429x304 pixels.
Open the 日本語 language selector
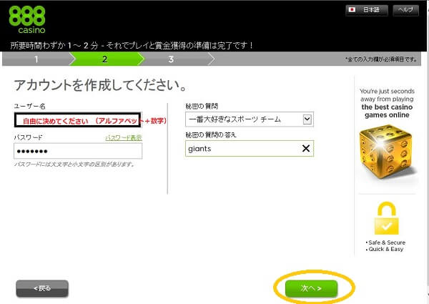368,10
